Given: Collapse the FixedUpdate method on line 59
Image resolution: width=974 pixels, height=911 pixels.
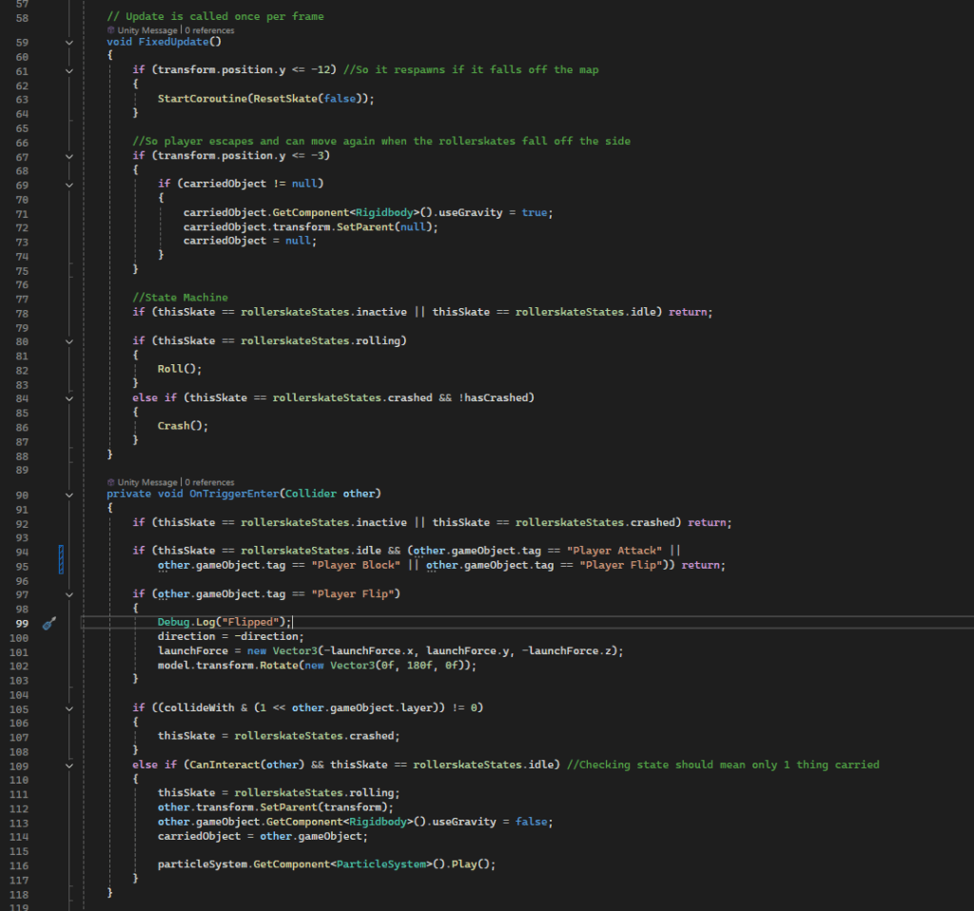Looking at the screenshot, I should tap(68, 43).
